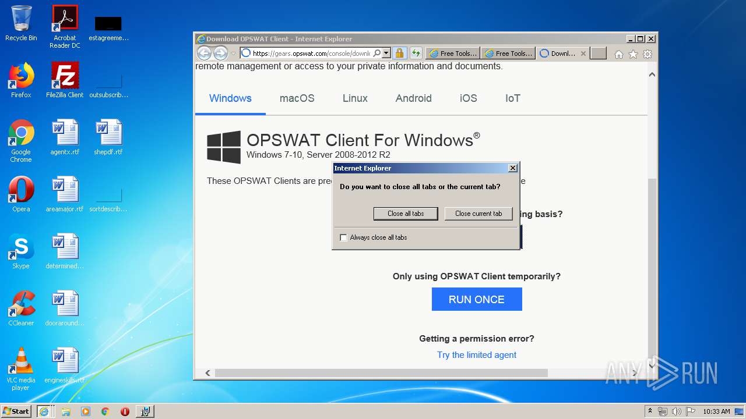Open a new tab with blank tab button

599,54
